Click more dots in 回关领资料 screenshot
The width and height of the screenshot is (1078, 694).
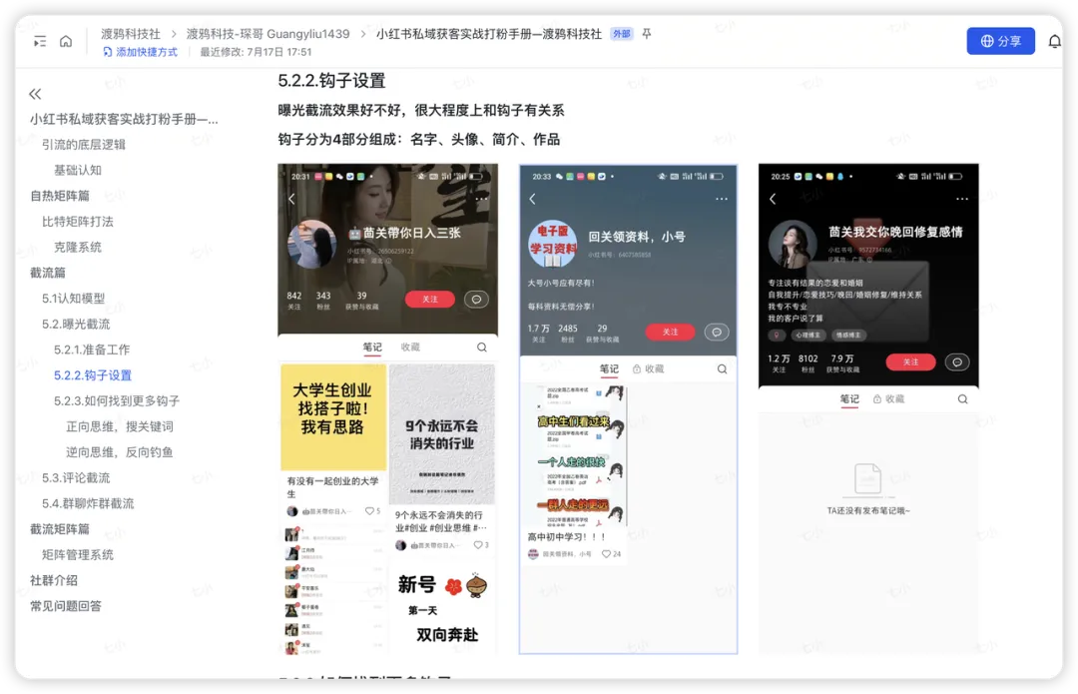722,199
